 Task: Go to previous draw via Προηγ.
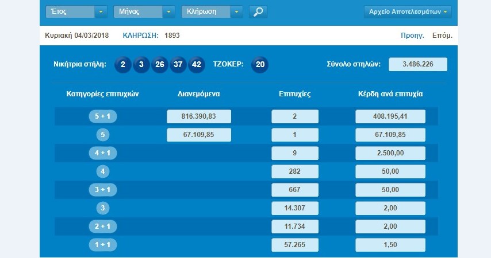click(x=412, y=36)
